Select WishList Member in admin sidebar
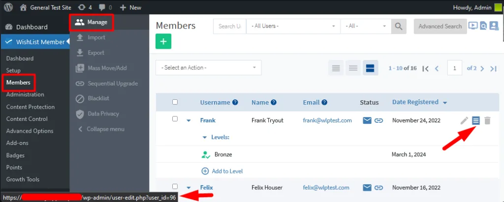This screenshot has height=202, width=504. (35, 42)
